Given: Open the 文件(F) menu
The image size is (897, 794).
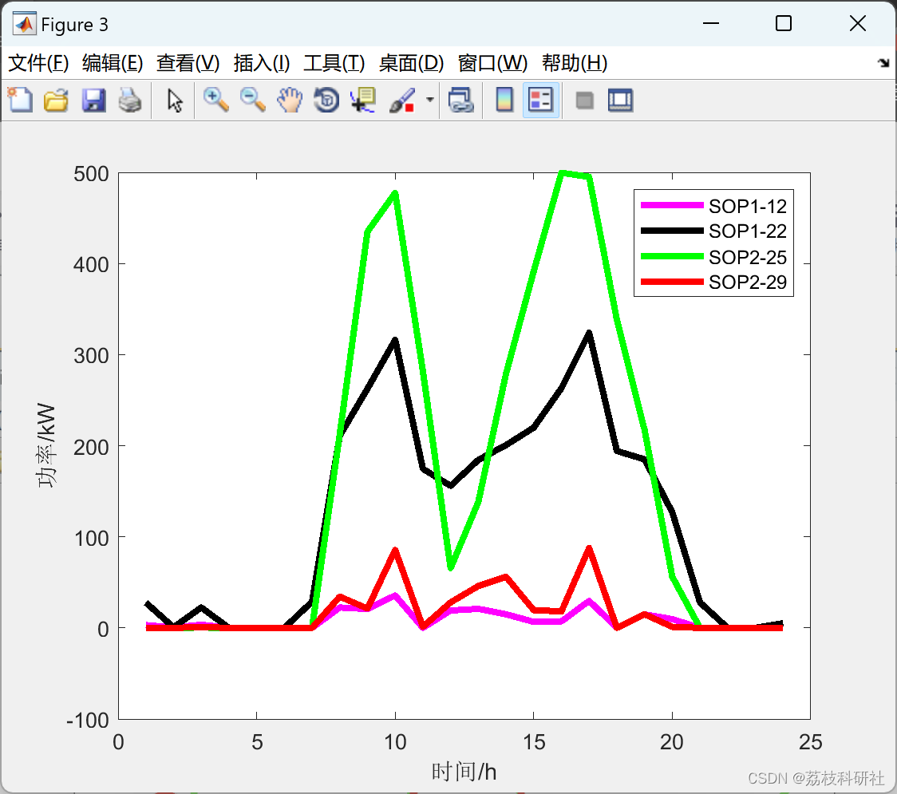Looking at the screenshot, I should 38,63.
